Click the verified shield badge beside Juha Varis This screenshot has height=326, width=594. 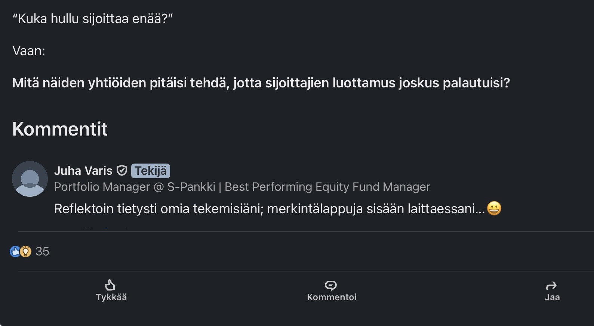(x=122, y=171)
